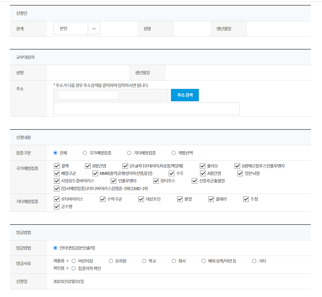Toggle the 두창 checkbox

(246, 199)
